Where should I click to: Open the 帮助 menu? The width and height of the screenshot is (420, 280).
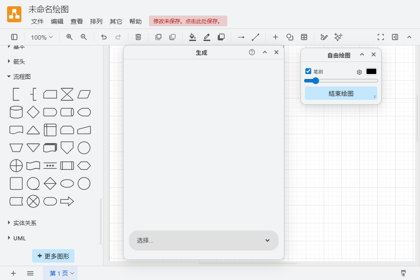[135, 21]
